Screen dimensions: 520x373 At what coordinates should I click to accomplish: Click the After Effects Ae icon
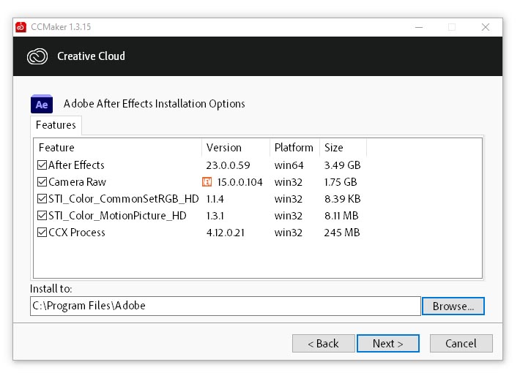coord(42,104)
